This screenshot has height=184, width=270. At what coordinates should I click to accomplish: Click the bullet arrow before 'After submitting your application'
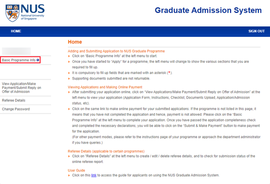[x=69, y=92]
